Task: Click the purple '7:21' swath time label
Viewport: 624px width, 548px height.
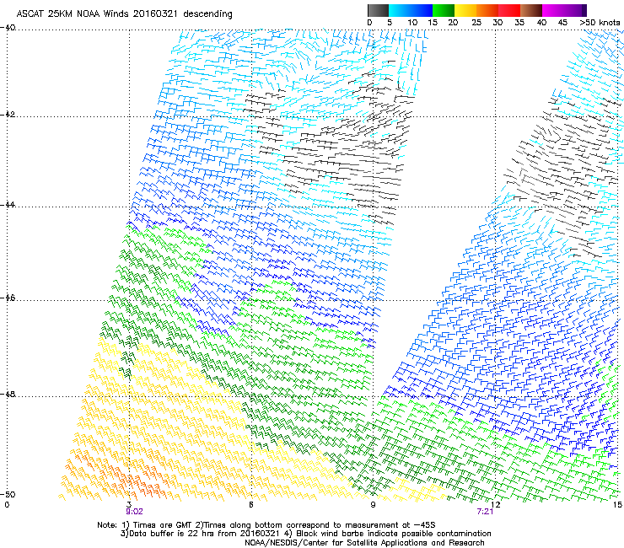Action: tap(485, 512)
